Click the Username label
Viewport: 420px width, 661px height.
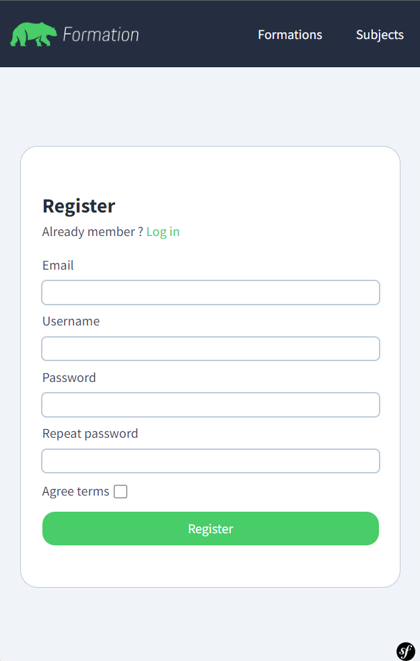click(x=71, y=321)
